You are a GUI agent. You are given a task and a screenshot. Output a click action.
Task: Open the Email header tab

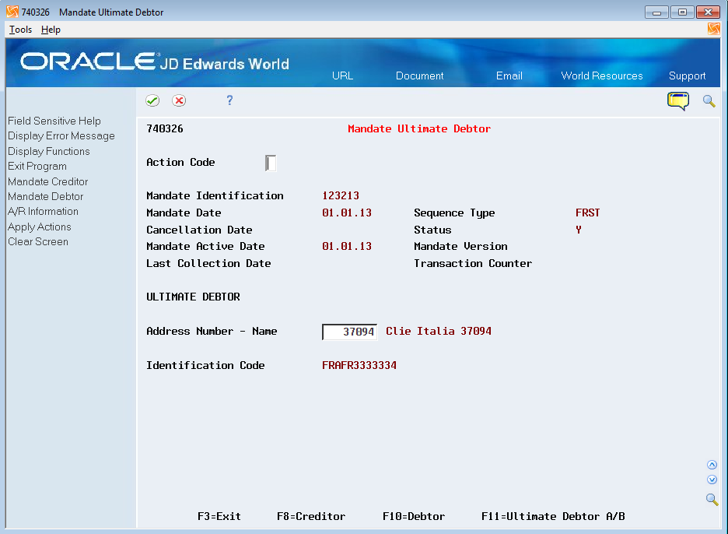tap(509, 76)
